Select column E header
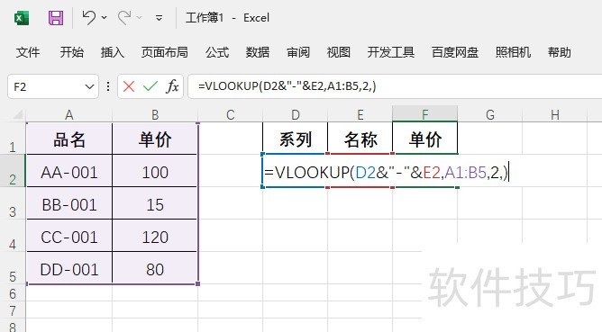Viewport: 602px width, 332px height. pyautogui.click(x=360, y=114)
